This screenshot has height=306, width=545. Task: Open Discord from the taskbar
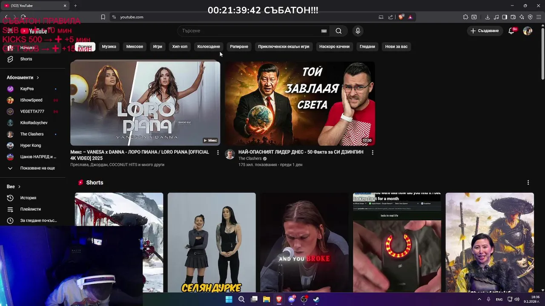pyautogui.click(x=292, y=299)
